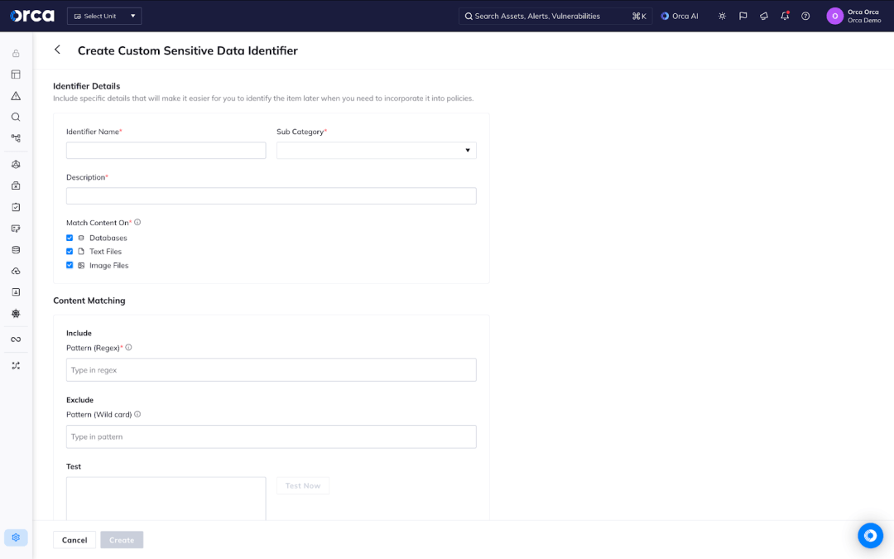Toggle the light theme sun icon
Screen dimensions: 894x559
tap(722, 16)
